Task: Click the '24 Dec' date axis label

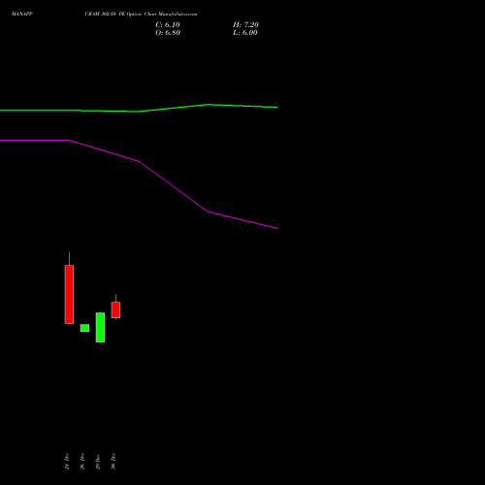Action: (x=67, y=461)
